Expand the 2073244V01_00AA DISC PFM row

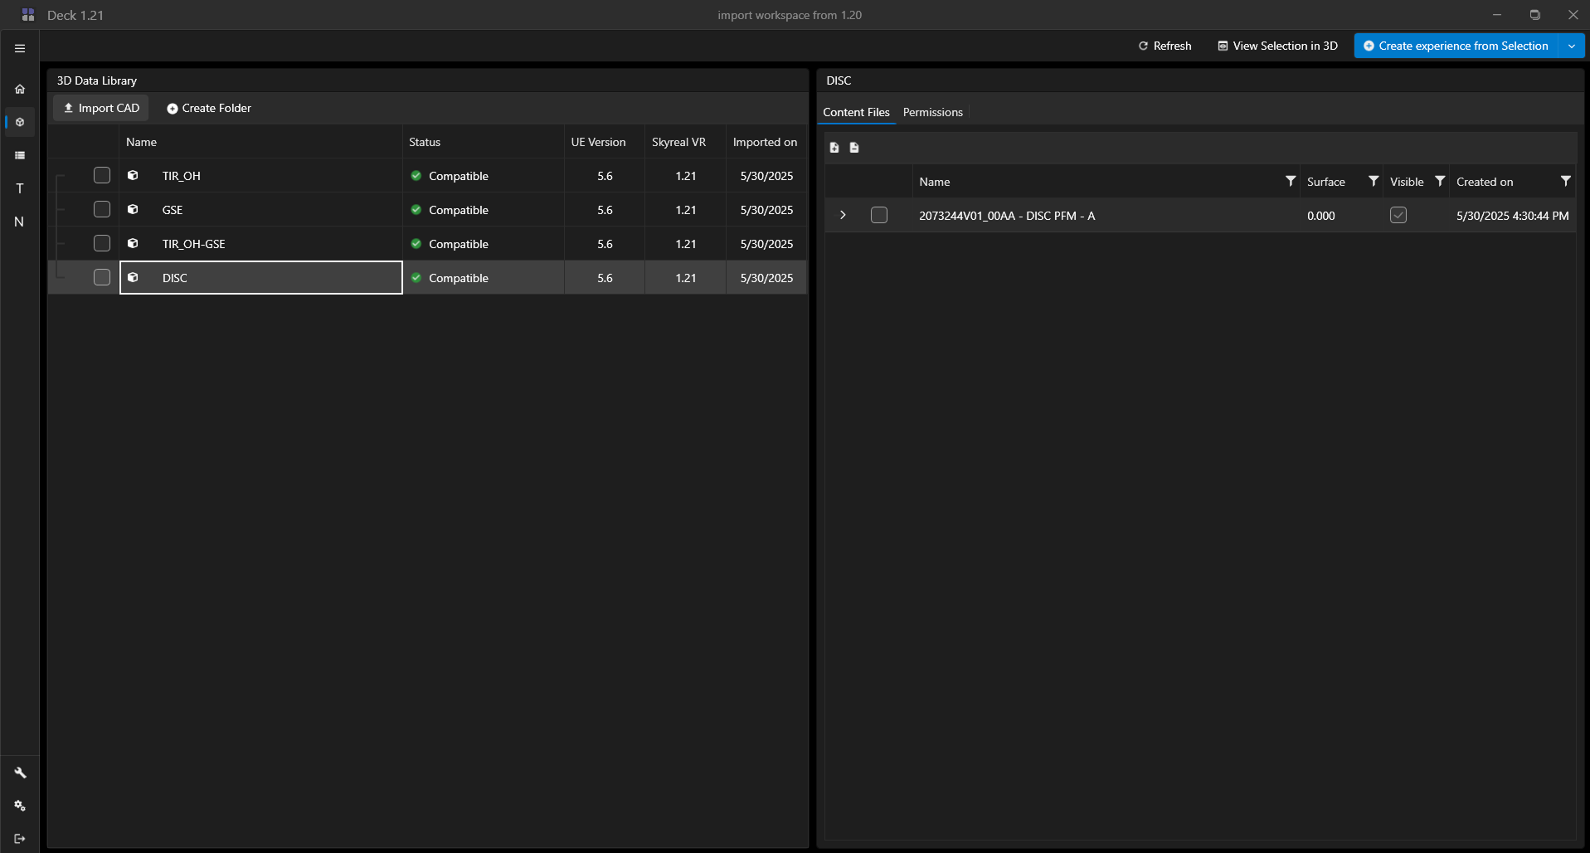point(843,215)
